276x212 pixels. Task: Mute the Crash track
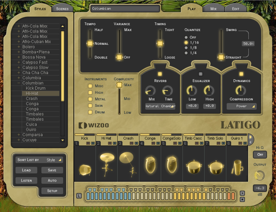pos(131,143)
